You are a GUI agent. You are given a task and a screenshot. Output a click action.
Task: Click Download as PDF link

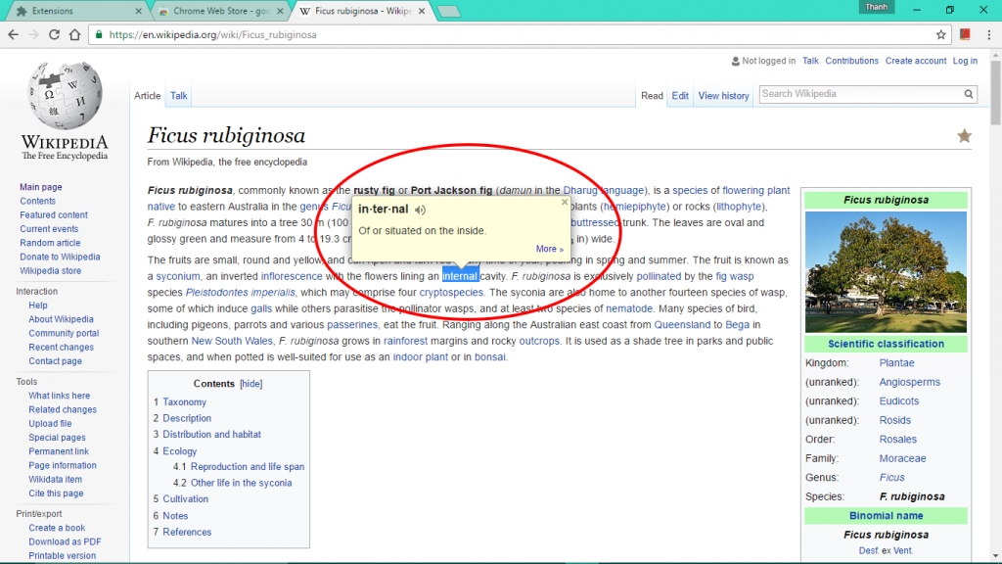pos(65,541)
